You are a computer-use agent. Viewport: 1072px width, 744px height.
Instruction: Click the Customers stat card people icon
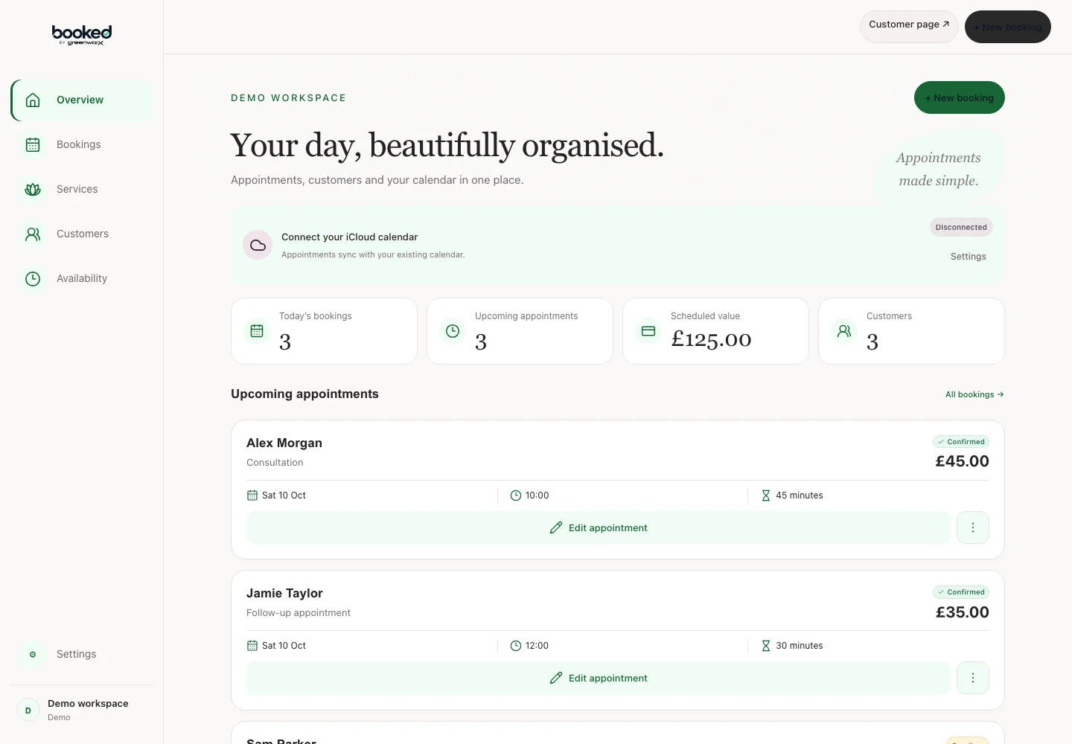tap(844, 331)
